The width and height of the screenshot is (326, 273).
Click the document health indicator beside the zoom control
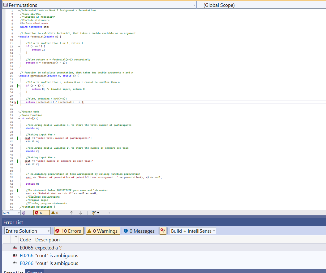point(24,213)
